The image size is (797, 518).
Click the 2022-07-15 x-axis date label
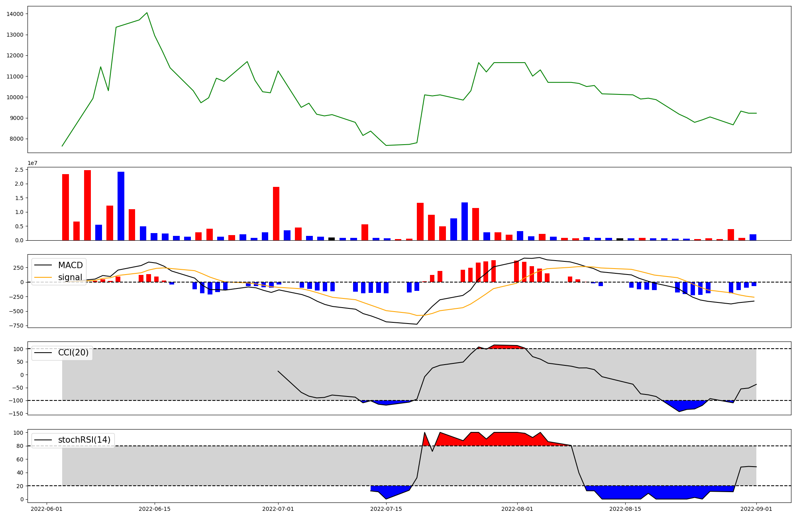(x=386, y=509)
